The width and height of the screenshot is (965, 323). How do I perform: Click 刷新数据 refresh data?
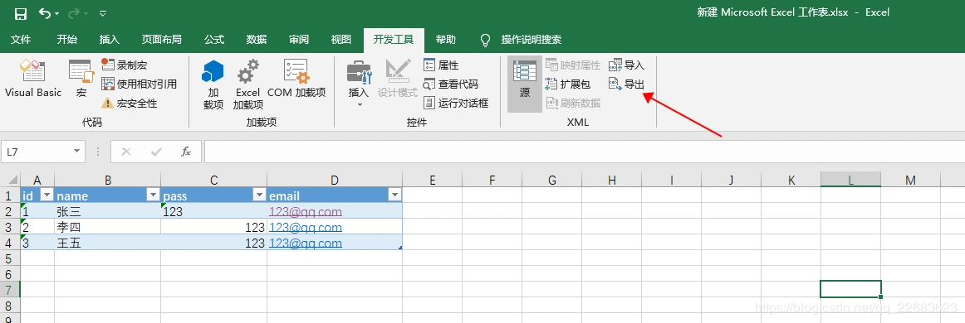[x=573, y=104]
